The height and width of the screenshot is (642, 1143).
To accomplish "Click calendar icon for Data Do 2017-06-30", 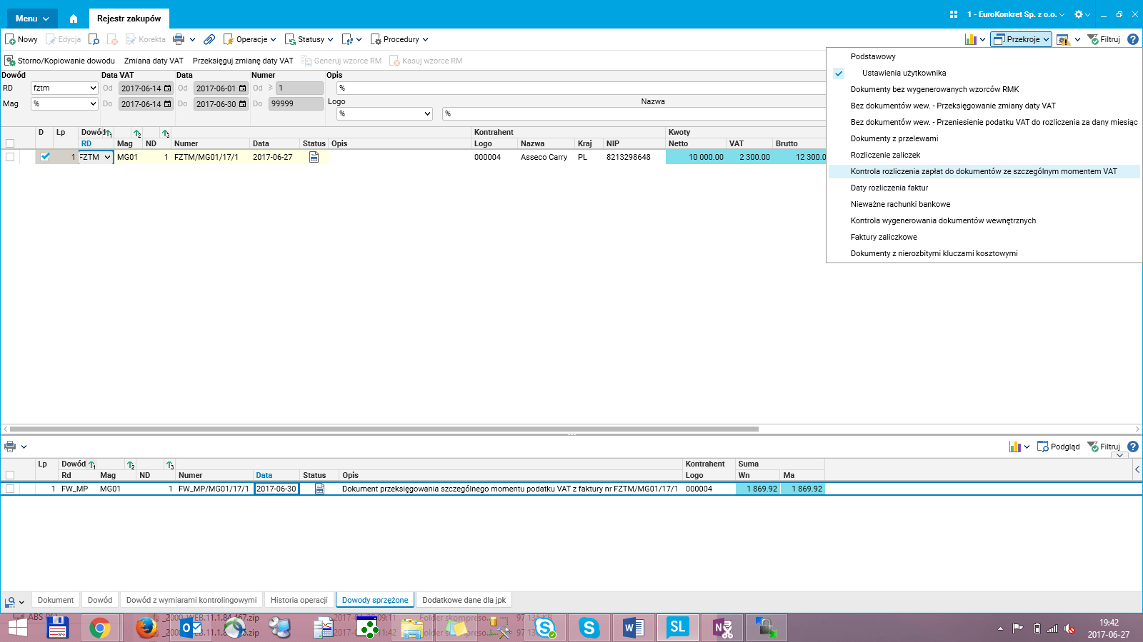I will point(243,104).
